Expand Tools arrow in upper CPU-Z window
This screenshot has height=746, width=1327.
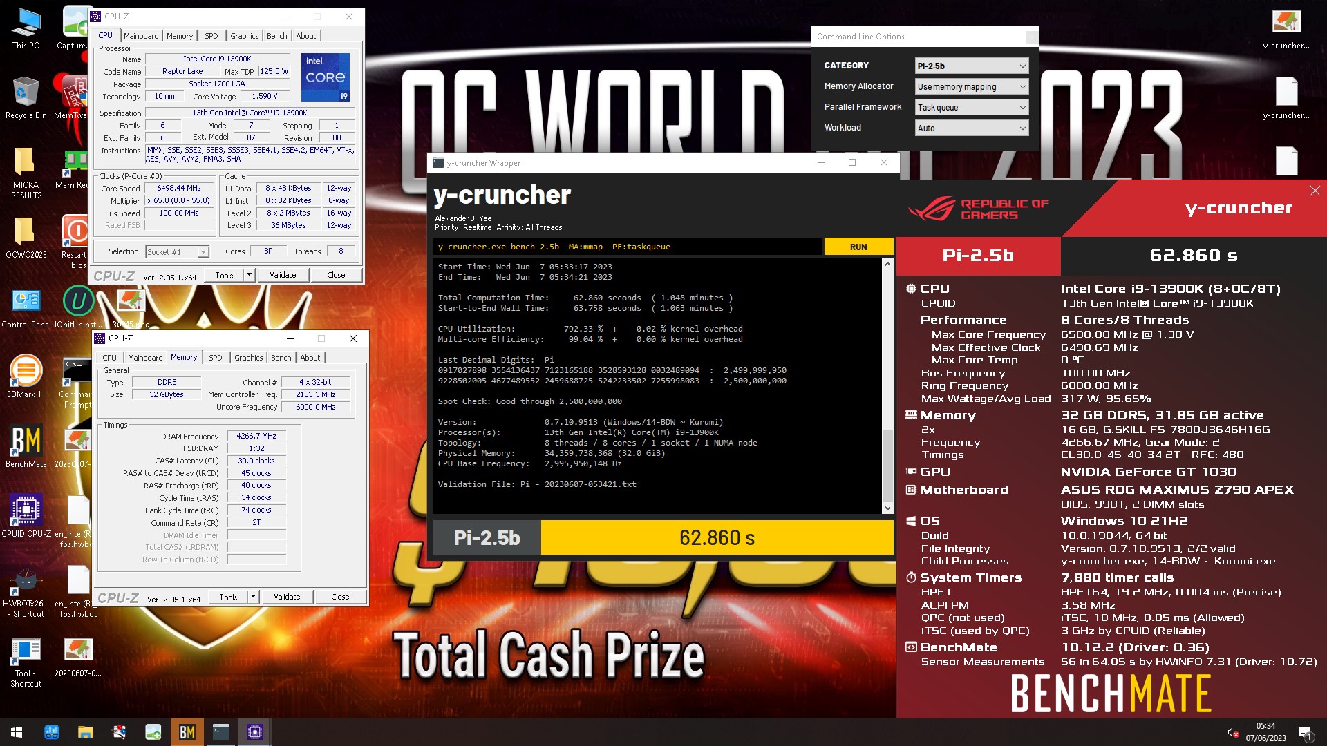tap(250, 275)
